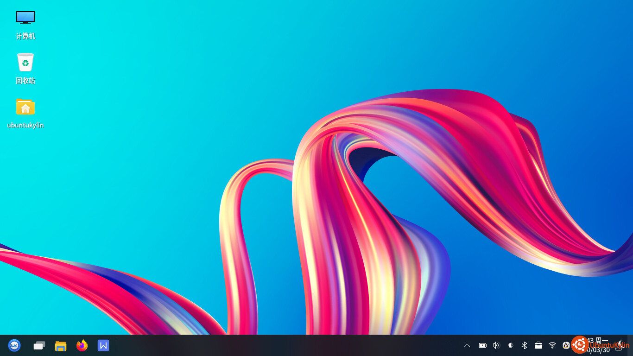Image resolution: width=633 pixels, height=356 pixels.
Task: Open the brightness tray icon
Action: (511, 345)
